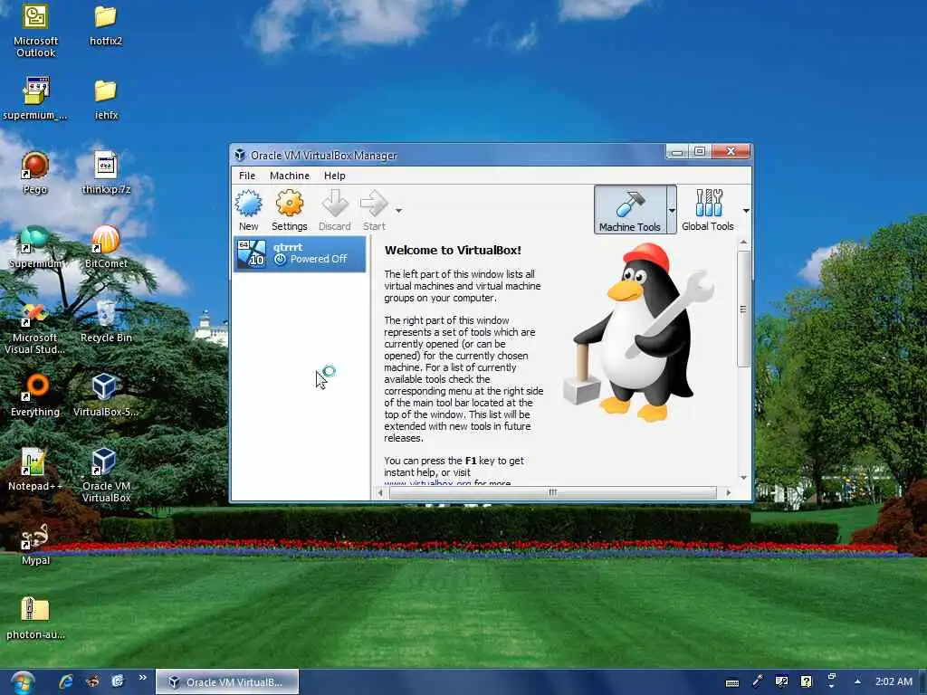This screenshot has height=695, width=927.
Task: Open the Machine menu
Action: tap(289, 176)
